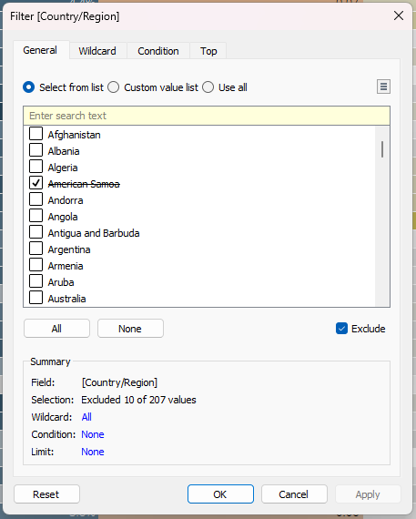This screenshot has height=519, width=416.
Task: Check the Afghanistan checkbox
Action: (36, 134)
